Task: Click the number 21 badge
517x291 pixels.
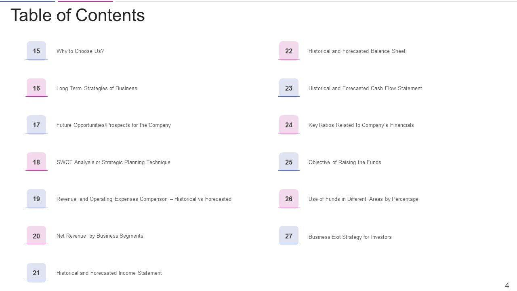Action: pyautogui.click(x=36, y=273)
